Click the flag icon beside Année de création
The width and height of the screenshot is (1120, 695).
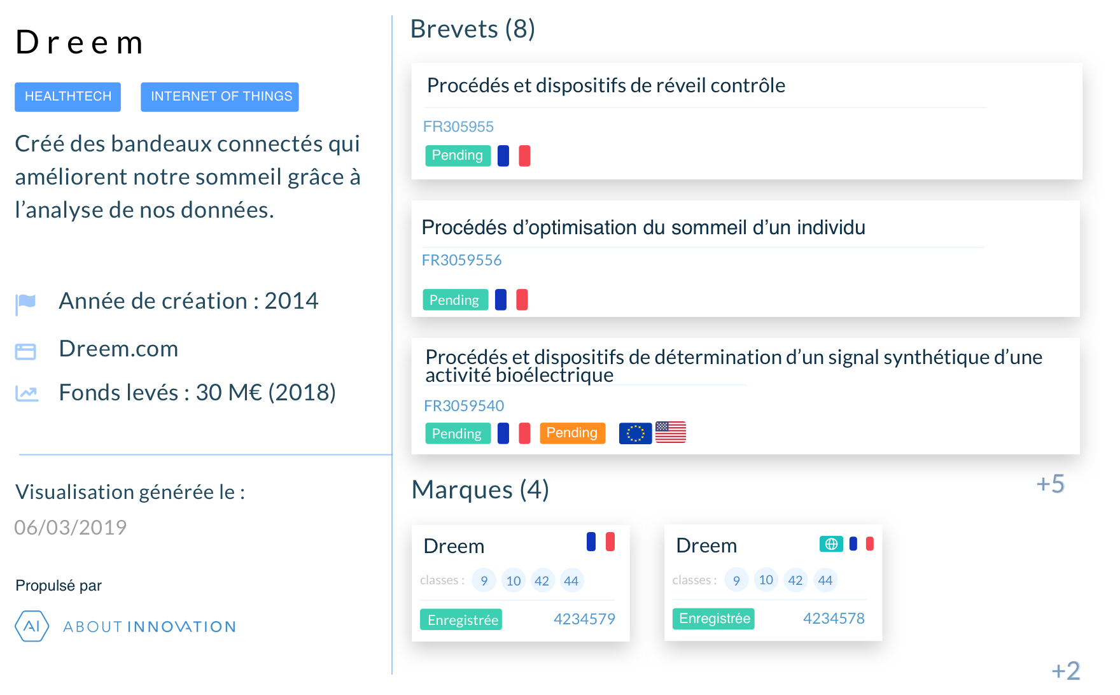[x=25, y=304]
